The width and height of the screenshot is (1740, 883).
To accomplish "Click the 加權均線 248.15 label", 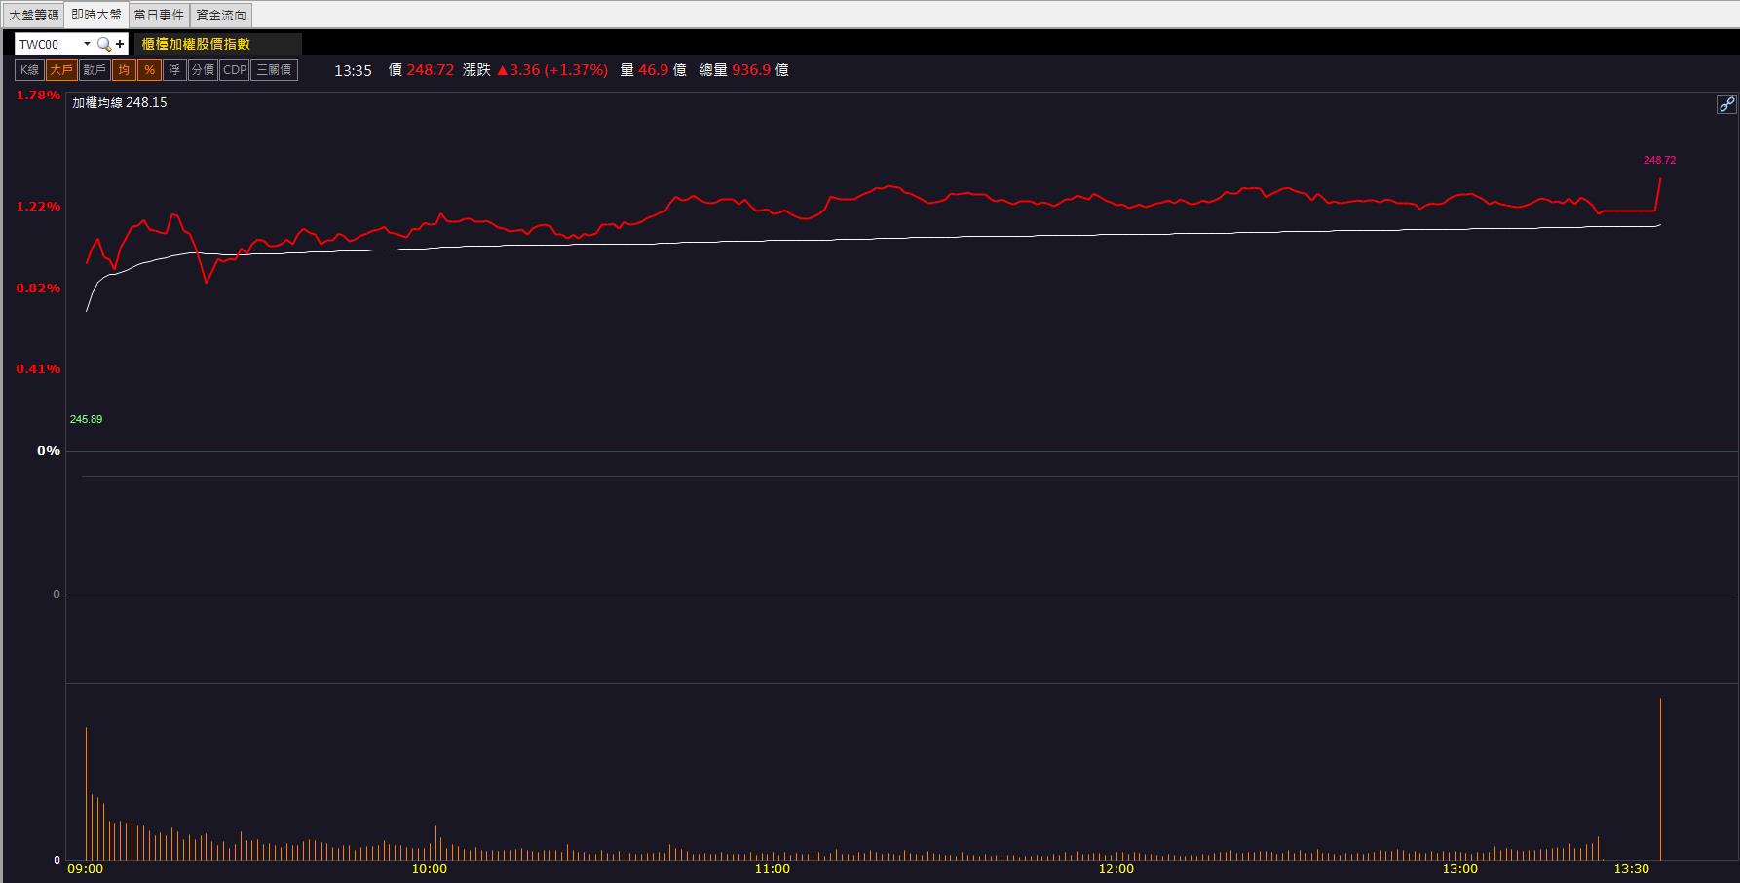I will (x=120, y=102).
